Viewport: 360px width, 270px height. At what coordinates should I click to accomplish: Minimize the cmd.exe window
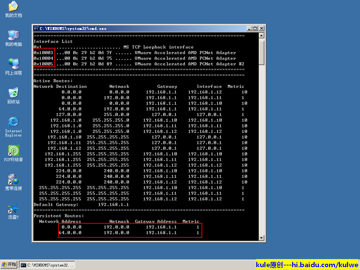click(x=249, y=28)
